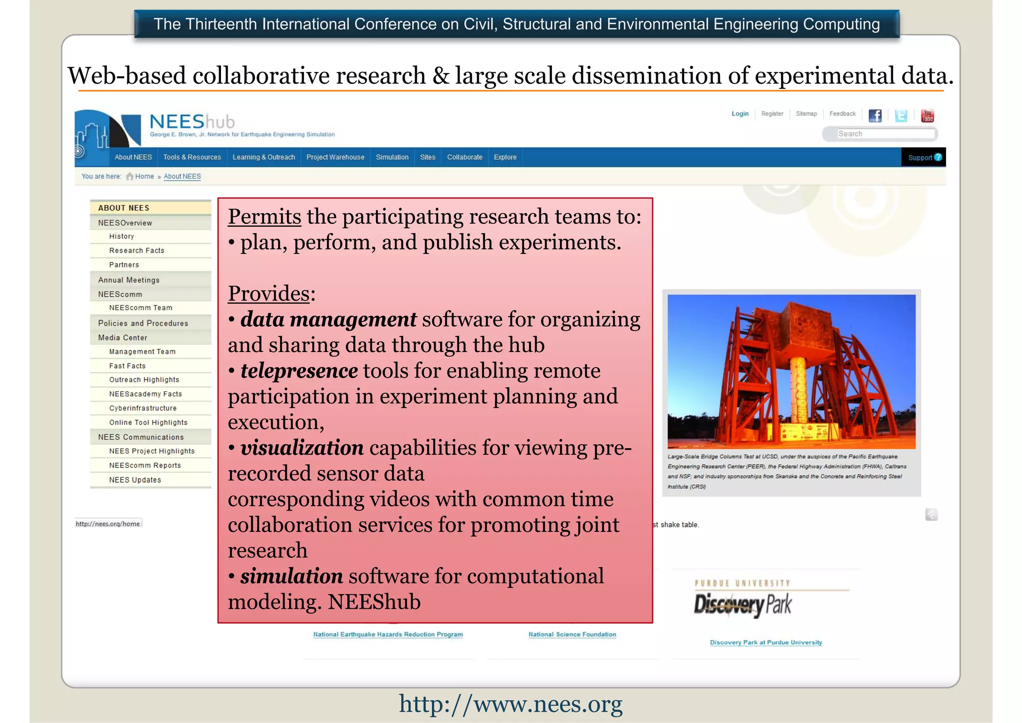Select NEESacademy Facts in sidebar

click(151, 394)
